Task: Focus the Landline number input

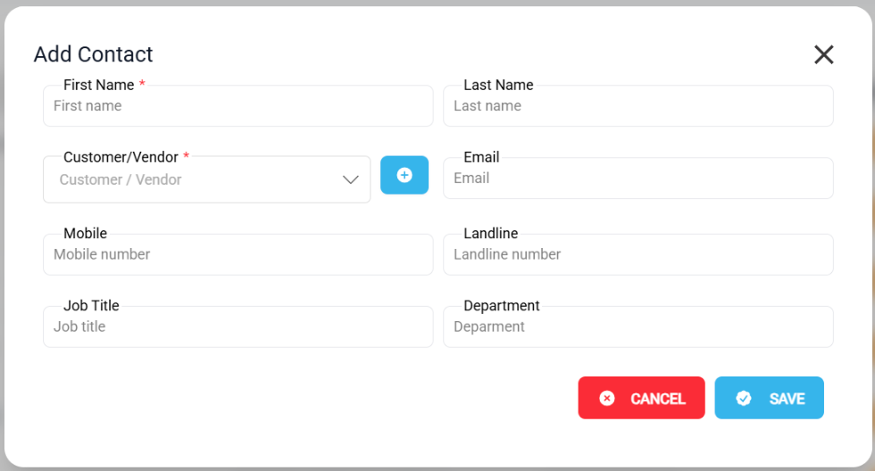Action: (x=637, y=255)
